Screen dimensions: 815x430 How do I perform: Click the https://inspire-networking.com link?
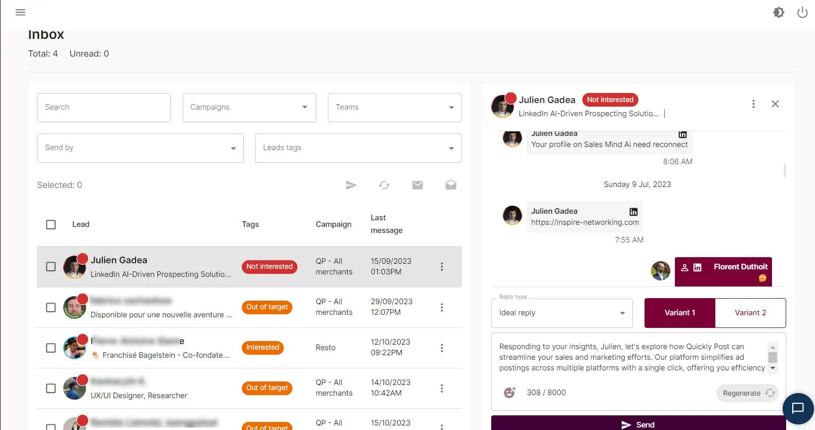click(x=585, y=222)
